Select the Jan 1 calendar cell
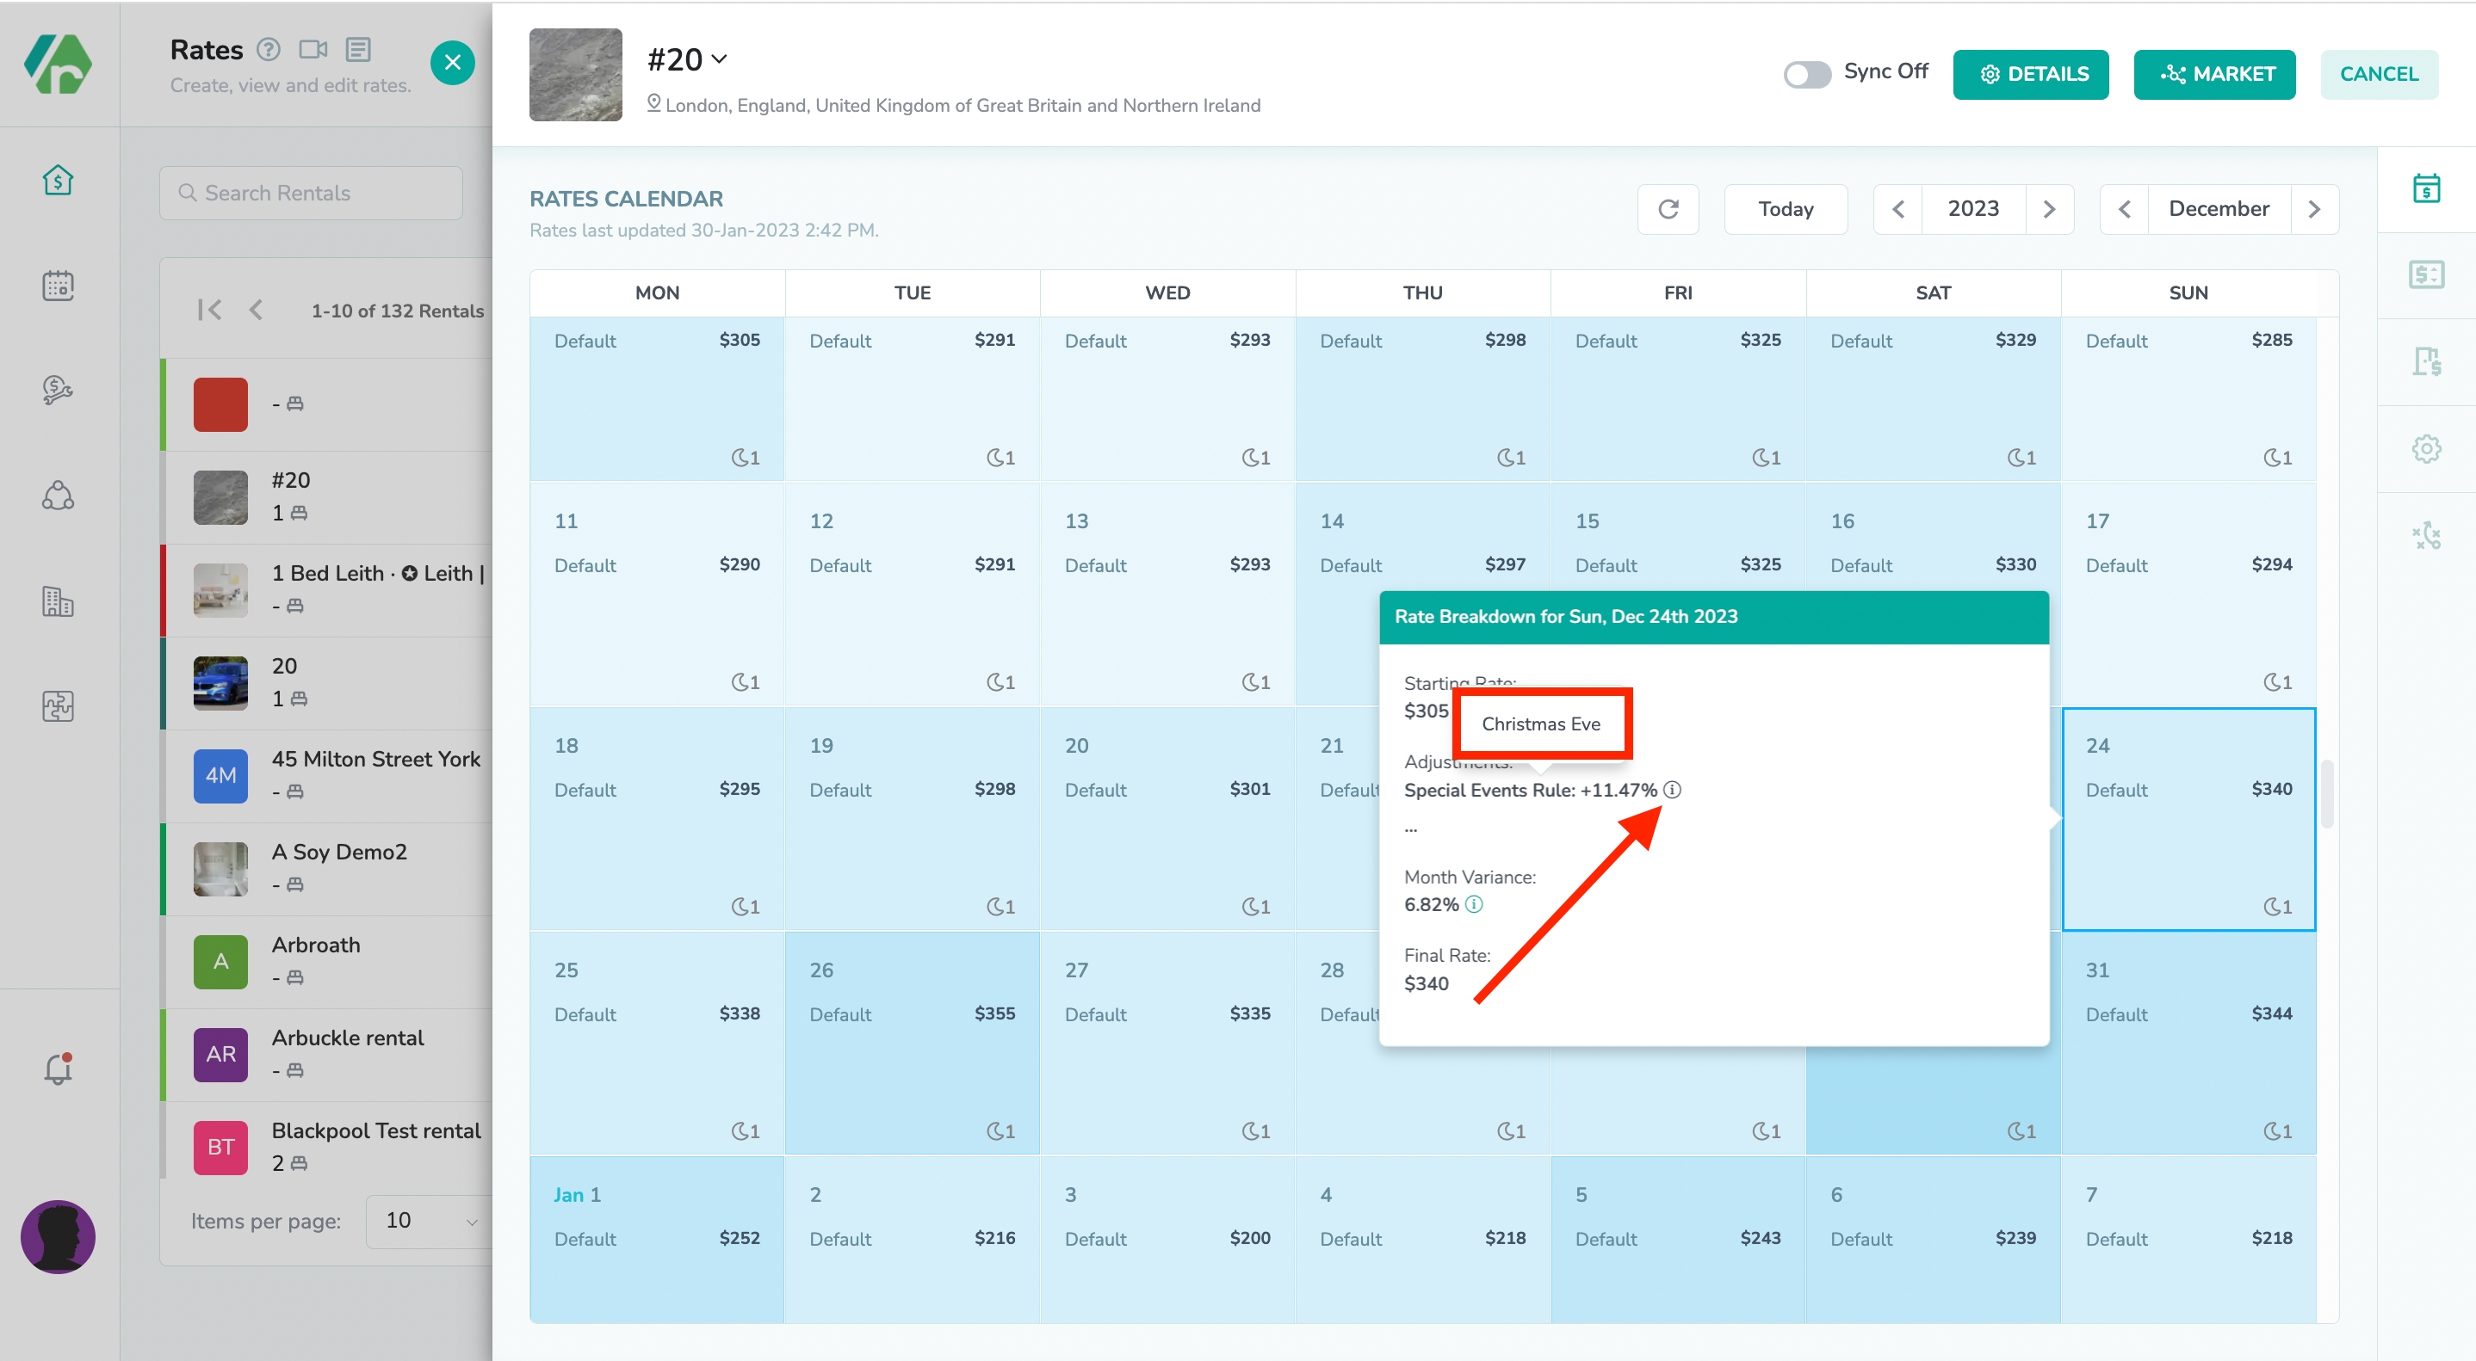This screenshot has height=1361, width=2476. (x=658, y=1239)
